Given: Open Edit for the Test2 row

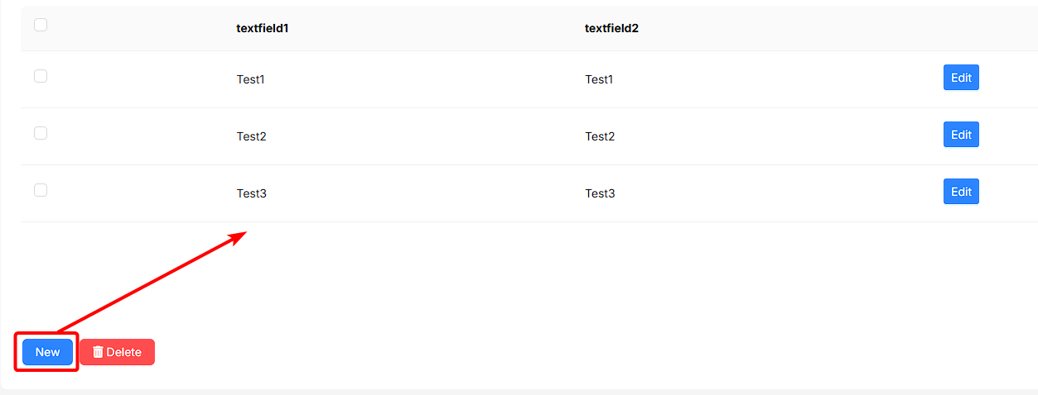Looking at the screenshot, I should (961, 135).
